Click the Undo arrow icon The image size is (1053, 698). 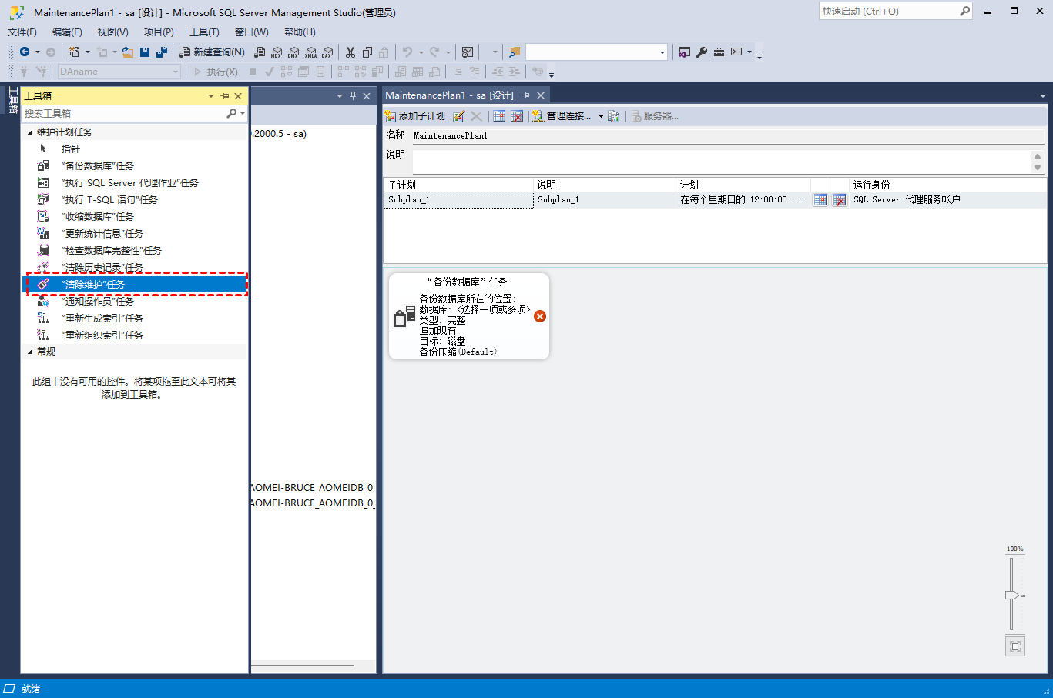click(x=407, y=52)
